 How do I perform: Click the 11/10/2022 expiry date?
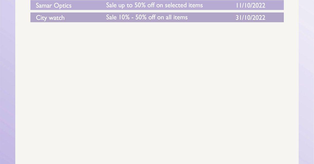click(x=250, y=6)
